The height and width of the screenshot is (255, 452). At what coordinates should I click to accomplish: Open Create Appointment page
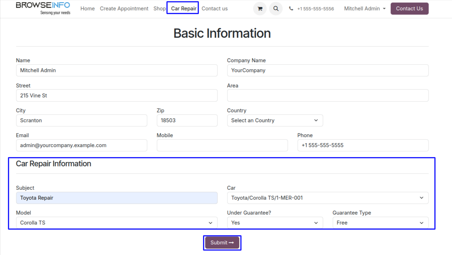(124, 9)
